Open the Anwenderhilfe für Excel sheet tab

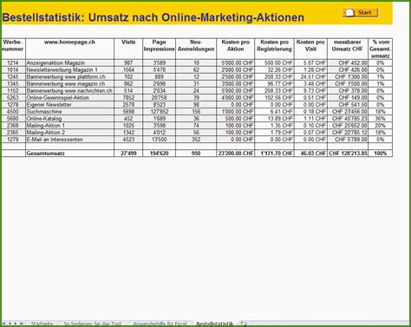click(x=160, y=324)
